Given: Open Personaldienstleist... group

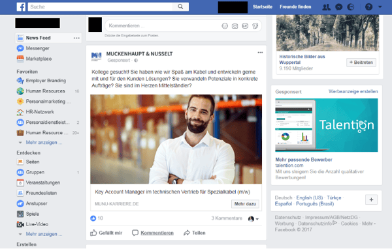Looking at the screenshot, I should pos(48,123).
